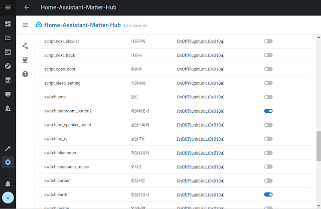Turn off switch.earth toggle
Image resolution: width=321 pixels, height=209 pixels.
268,194
